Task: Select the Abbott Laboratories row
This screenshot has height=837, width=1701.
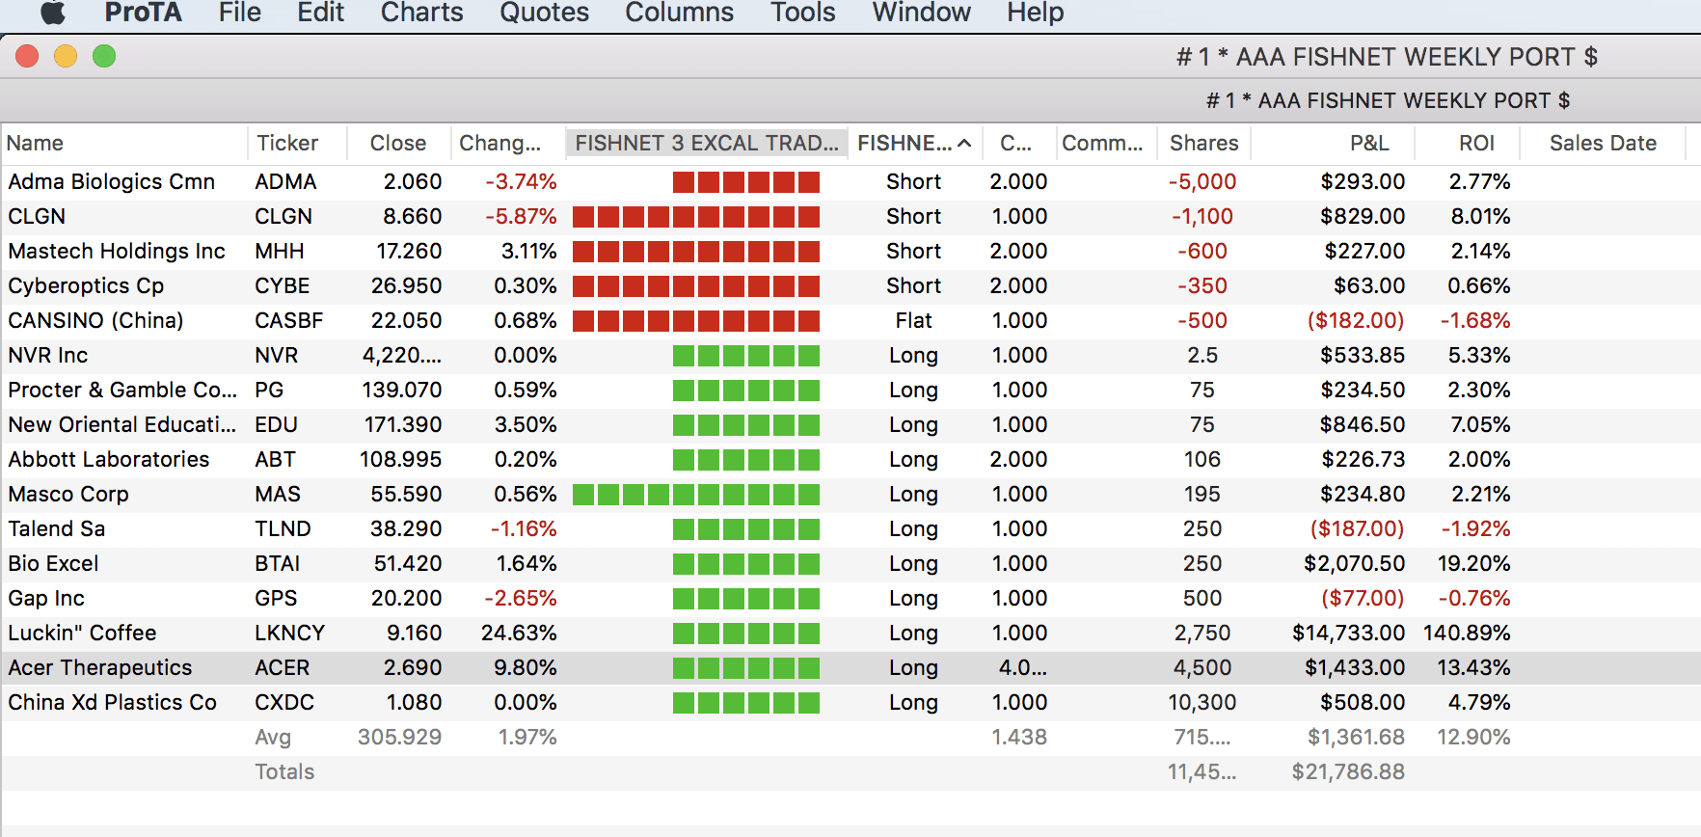Action: pos(850,459)
